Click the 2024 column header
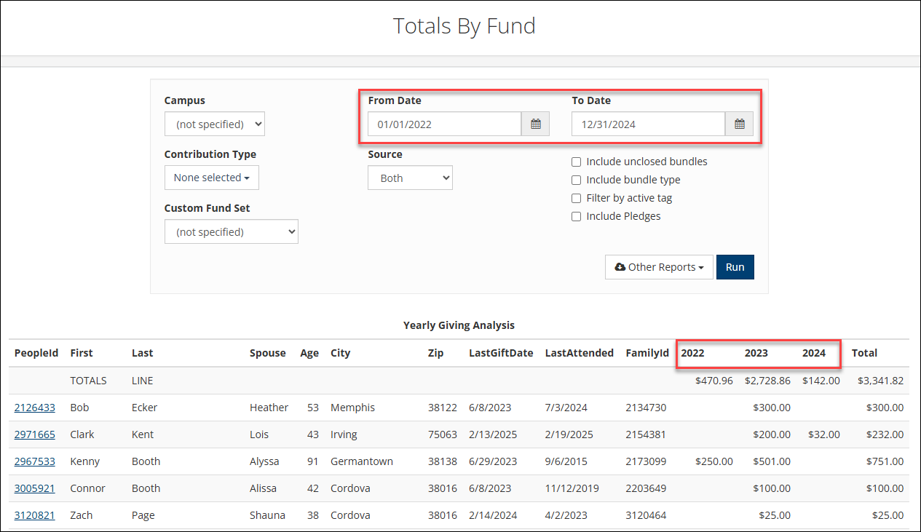The width and height of the screenshot is (921, 532). pyautogui.click(x=814, y=353)
